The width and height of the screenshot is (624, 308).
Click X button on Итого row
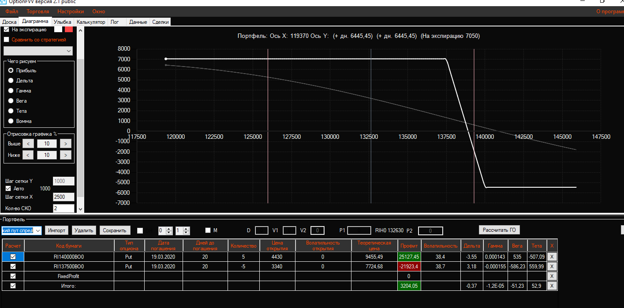552,286
